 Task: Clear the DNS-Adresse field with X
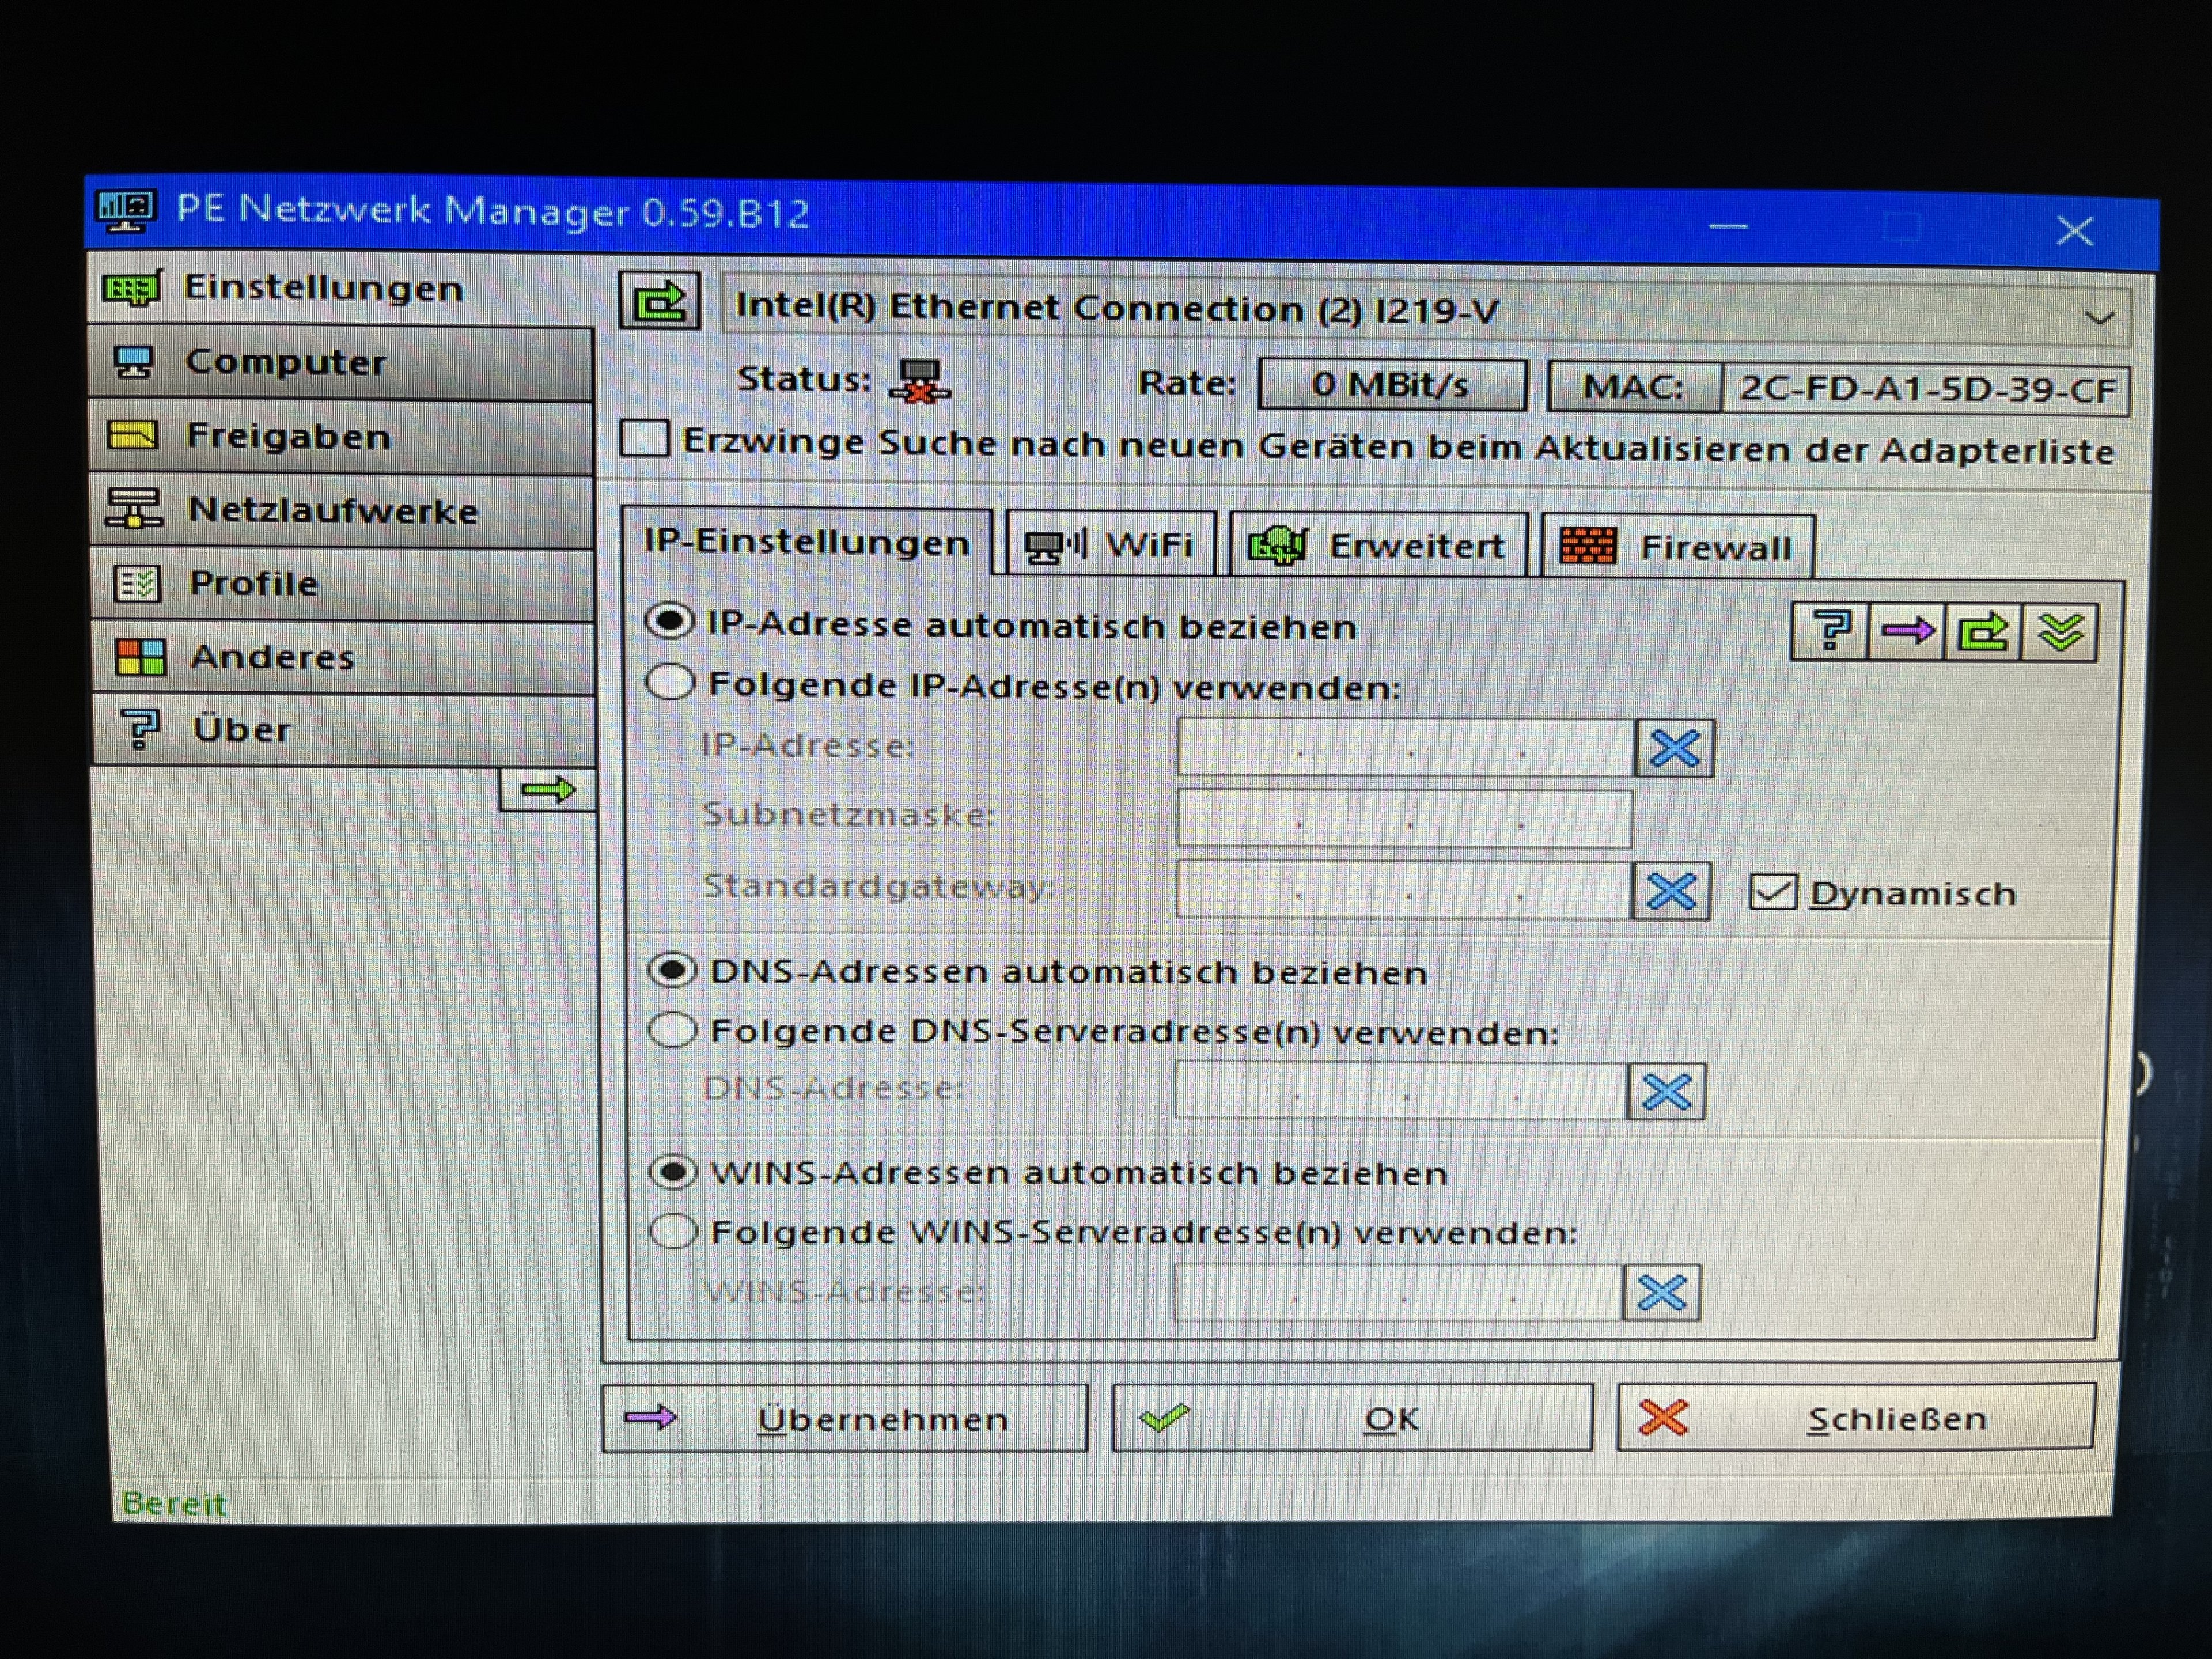pos(1666,1091)
